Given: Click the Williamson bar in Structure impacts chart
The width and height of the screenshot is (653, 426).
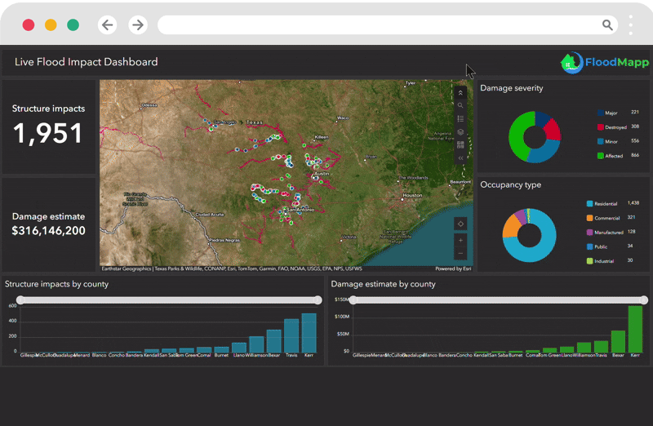Looking at the screenshot, I should [x=256, y=344].
